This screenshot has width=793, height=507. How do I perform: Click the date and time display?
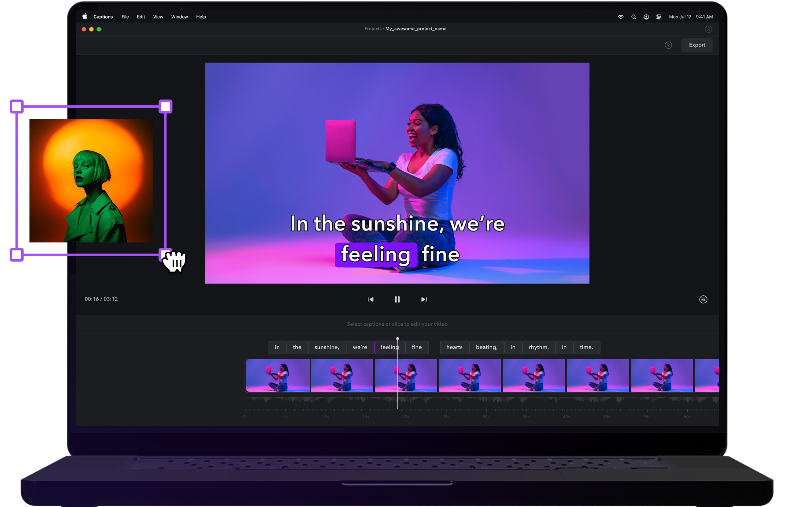click(691, 17)
